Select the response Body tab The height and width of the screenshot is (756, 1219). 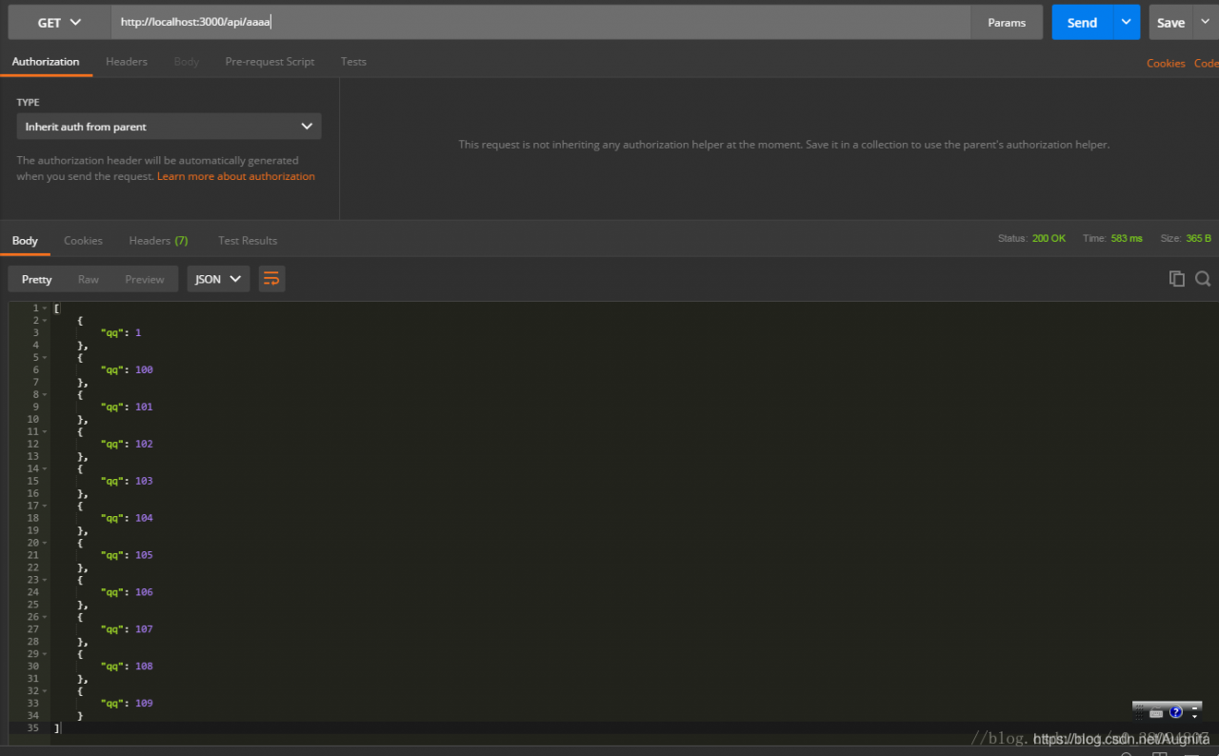click(x=25, y=241)
